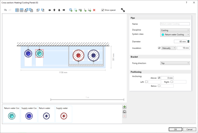Move selection down with arrow icon
Image resolution: width=198 pixels, height=133 pixels.
(59, 10)
